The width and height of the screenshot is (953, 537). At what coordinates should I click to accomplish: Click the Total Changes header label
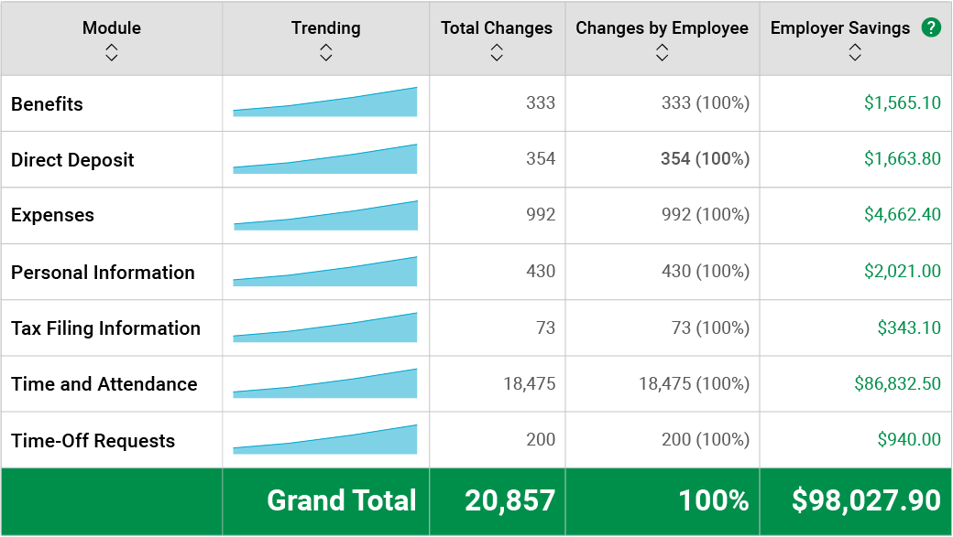(497, 28)
